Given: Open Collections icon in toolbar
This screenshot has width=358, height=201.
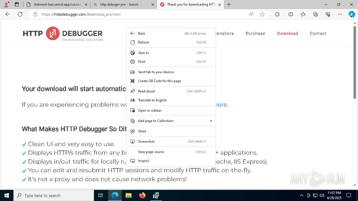Looking at the screenshot, I should (x=315, y=14).
